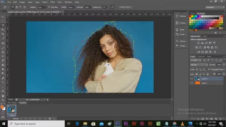Expand the status bar info arrow
This screenshot has width=226, height=127.
pos(48,99)
